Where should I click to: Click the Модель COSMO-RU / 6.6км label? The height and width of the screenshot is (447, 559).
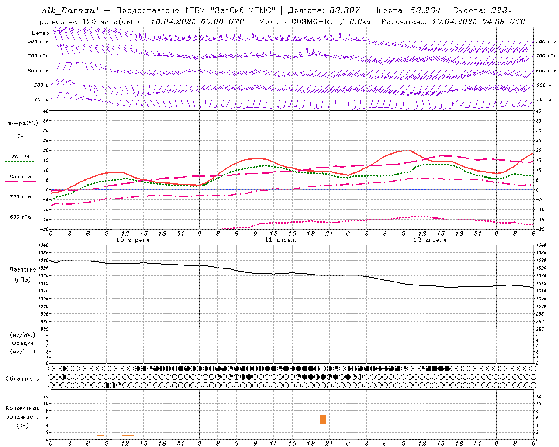point(314,21)
